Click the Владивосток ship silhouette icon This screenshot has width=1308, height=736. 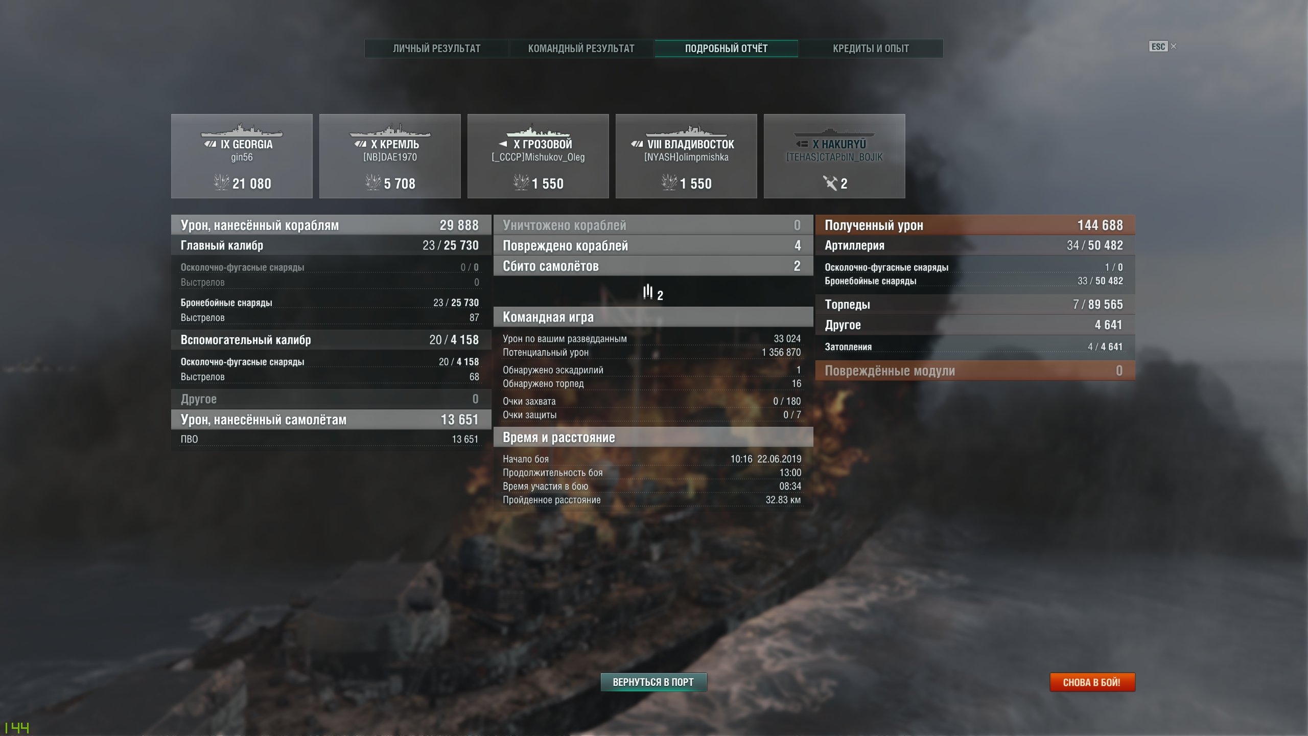(x=686, y=131)
